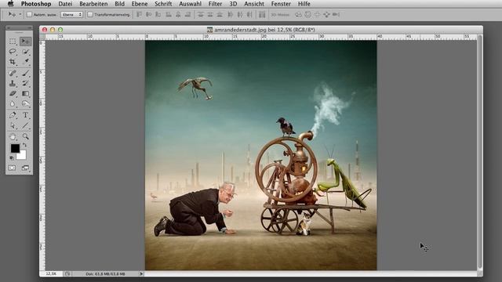The image size is (502, 282).
Task: Select the Brush tool
Action: click(x=26, y=73)
